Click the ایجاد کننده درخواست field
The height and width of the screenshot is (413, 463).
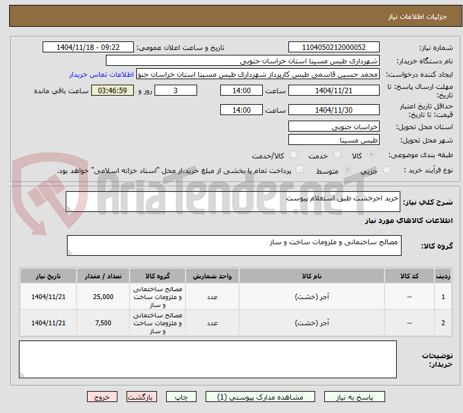tap(257, 74)
